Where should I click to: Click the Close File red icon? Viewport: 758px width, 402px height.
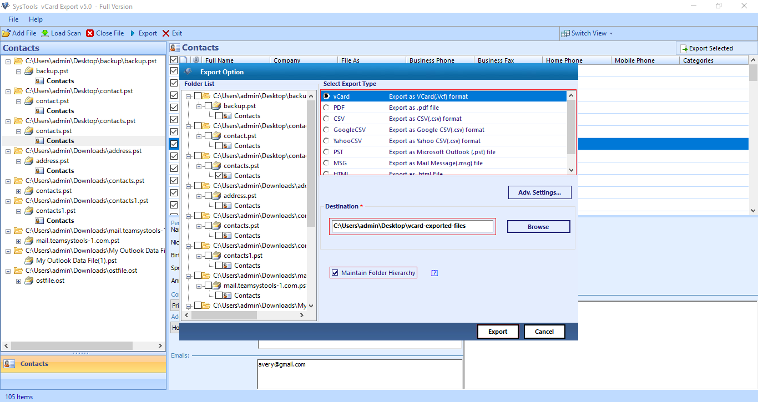pos(90,33)
